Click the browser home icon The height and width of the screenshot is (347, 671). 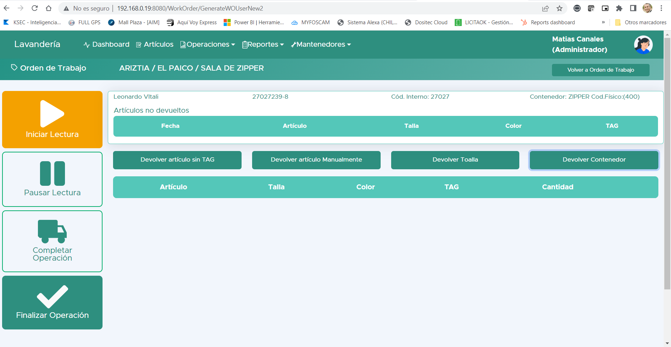click(49, 8)
